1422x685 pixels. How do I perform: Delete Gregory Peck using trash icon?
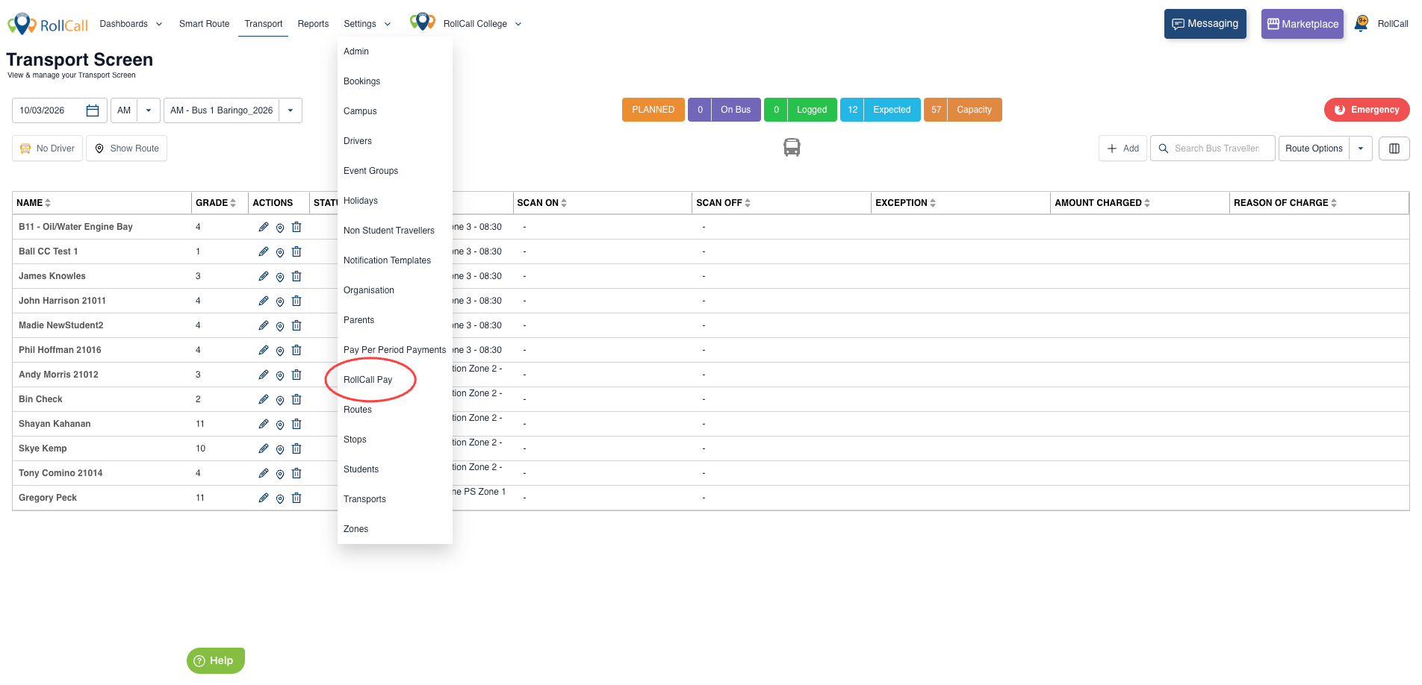click(296, 498)
